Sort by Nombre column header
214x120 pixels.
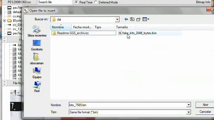[x=61, y=27]
